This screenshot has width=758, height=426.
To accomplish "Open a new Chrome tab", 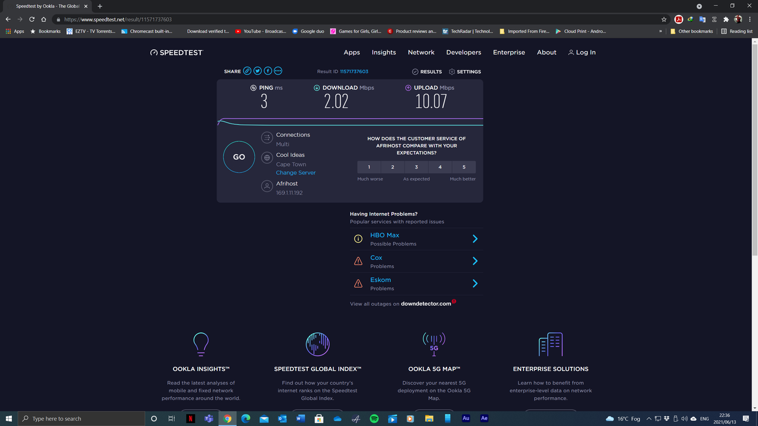I will pyautogui.click(x=100, y=6).
